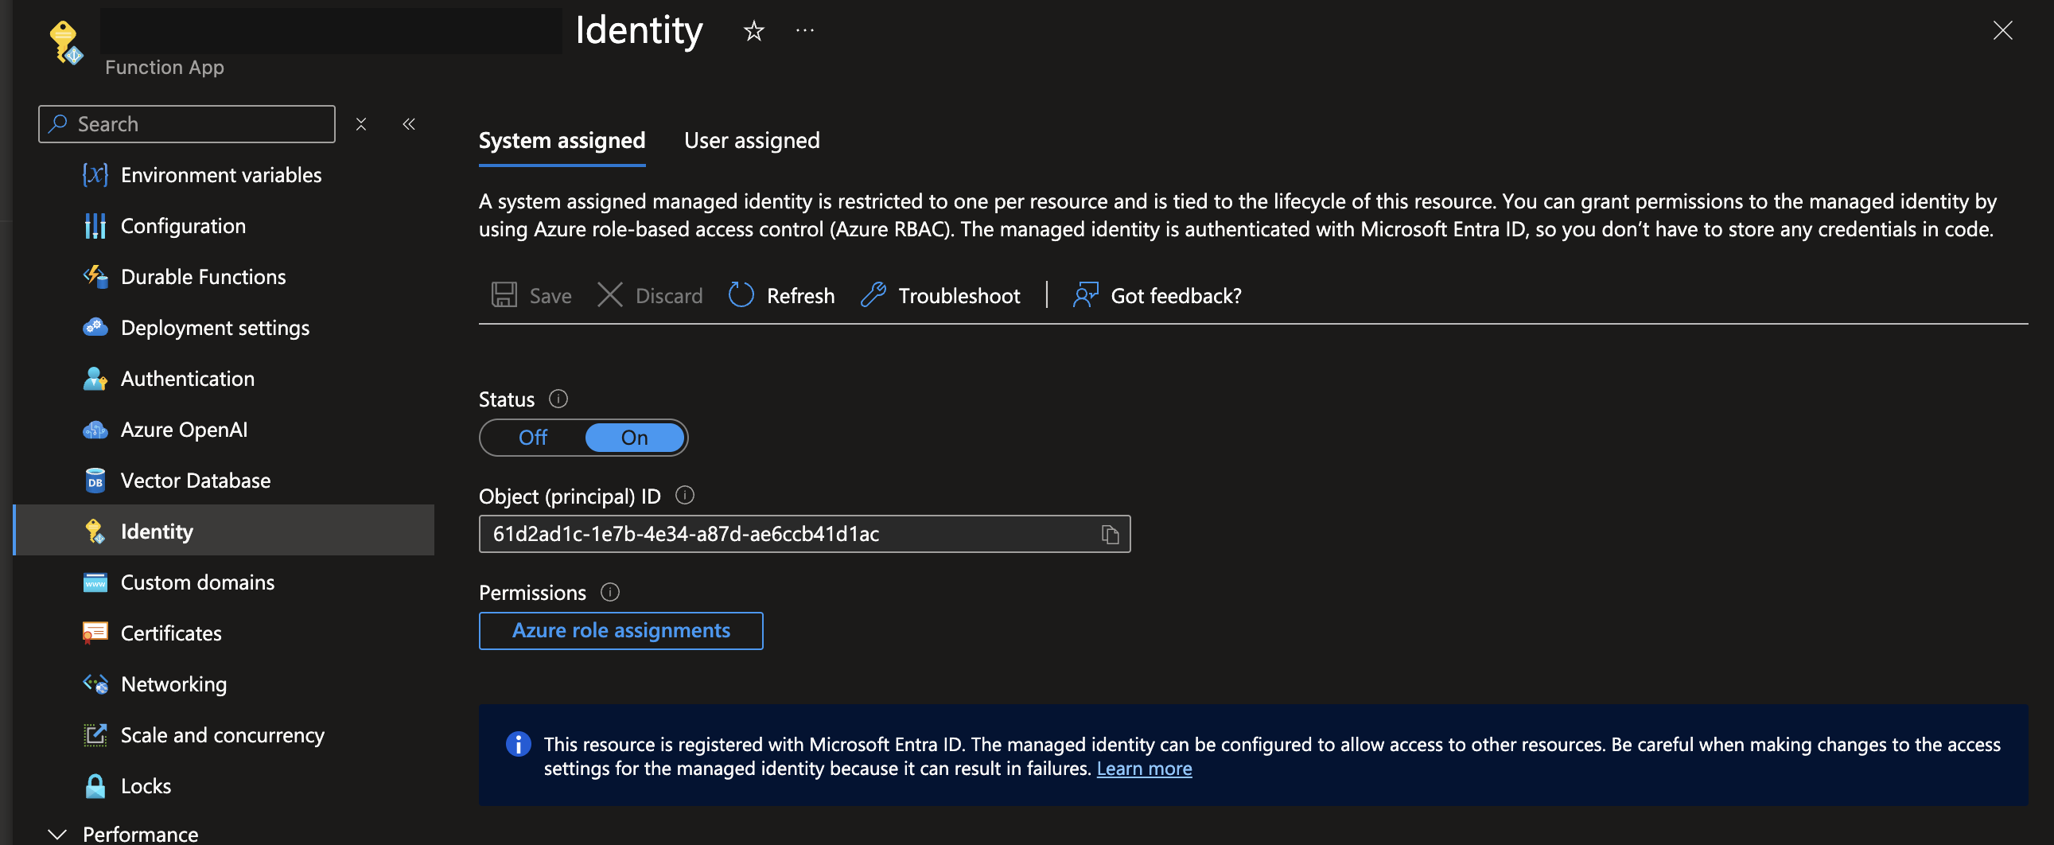Open Scale and concurrency menu item
Image resolution: width=2054 pixels, height=845 pixels.
224,735
